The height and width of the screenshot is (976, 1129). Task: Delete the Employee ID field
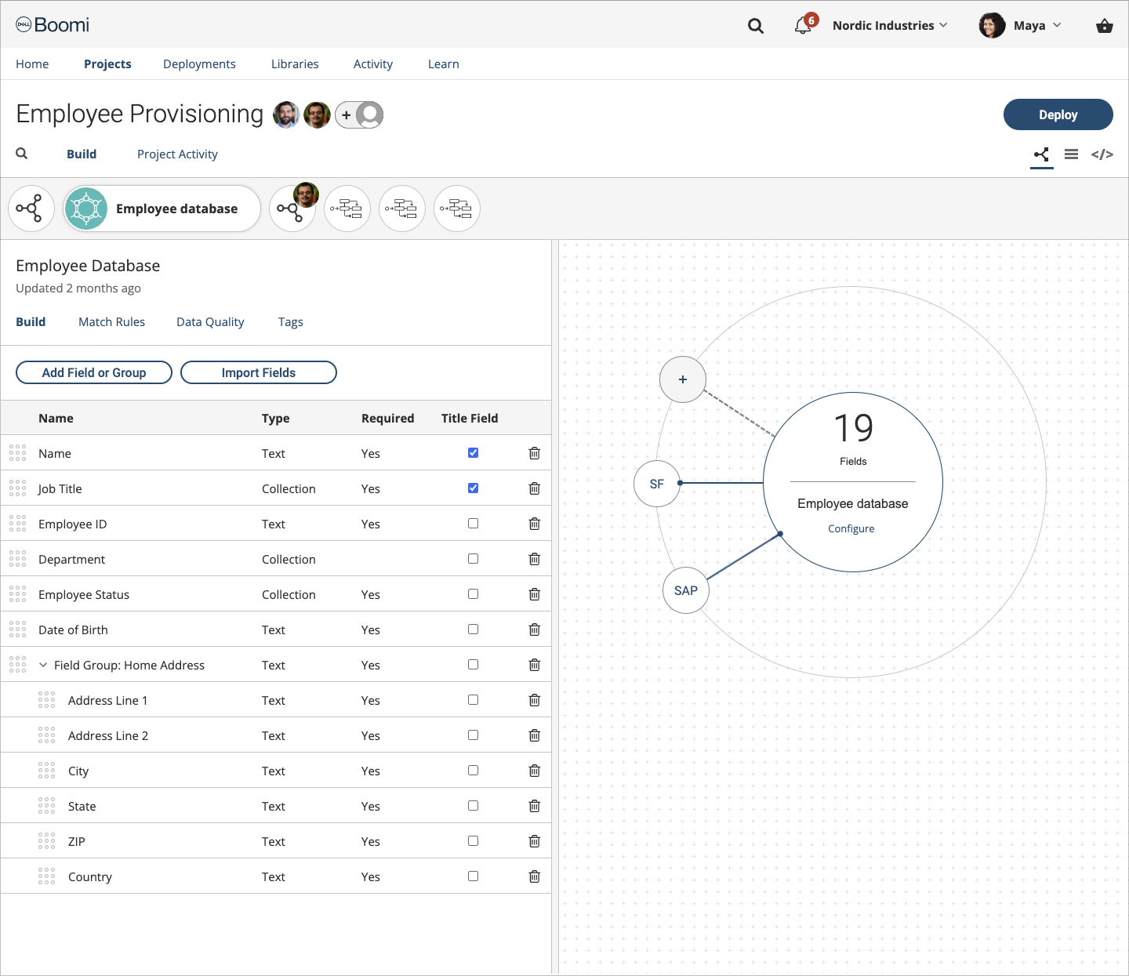[x=535, y=524]
